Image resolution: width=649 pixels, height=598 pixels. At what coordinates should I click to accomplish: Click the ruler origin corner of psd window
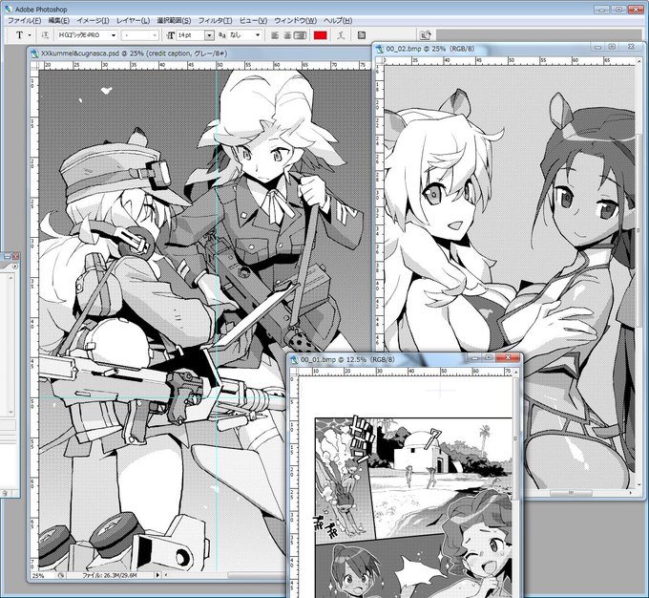pyautogui.click(x=34, y=66)
